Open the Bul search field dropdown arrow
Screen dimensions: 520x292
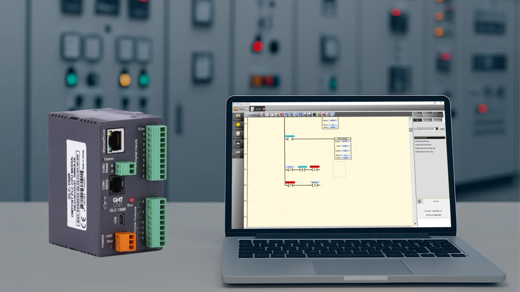point(437,129)
